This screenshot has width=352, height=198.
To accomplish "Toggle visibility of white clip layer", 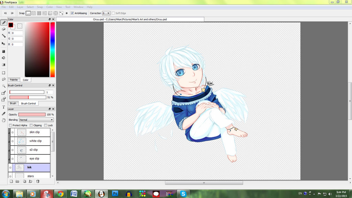I will coord(13,141).
